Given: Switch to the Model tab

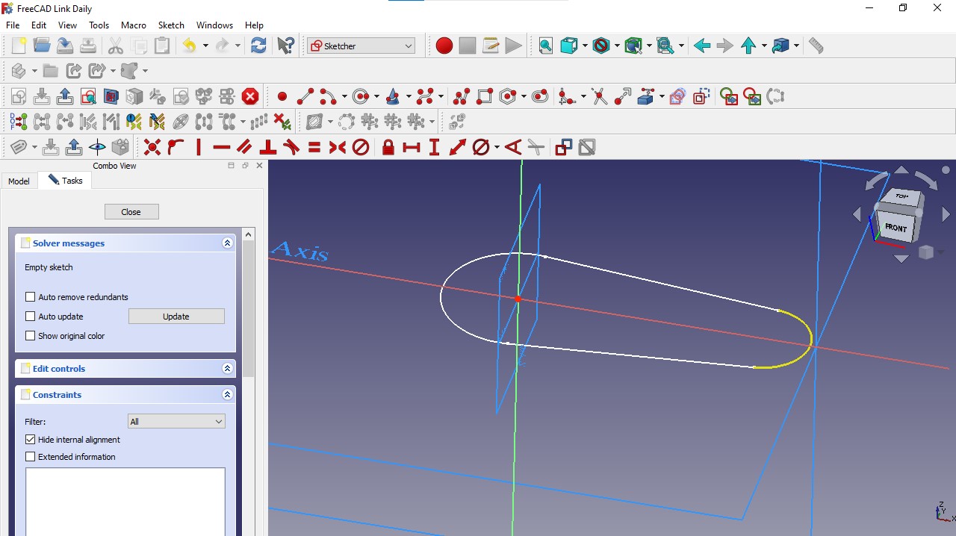Looking at the screenshot, I should 19,181.
